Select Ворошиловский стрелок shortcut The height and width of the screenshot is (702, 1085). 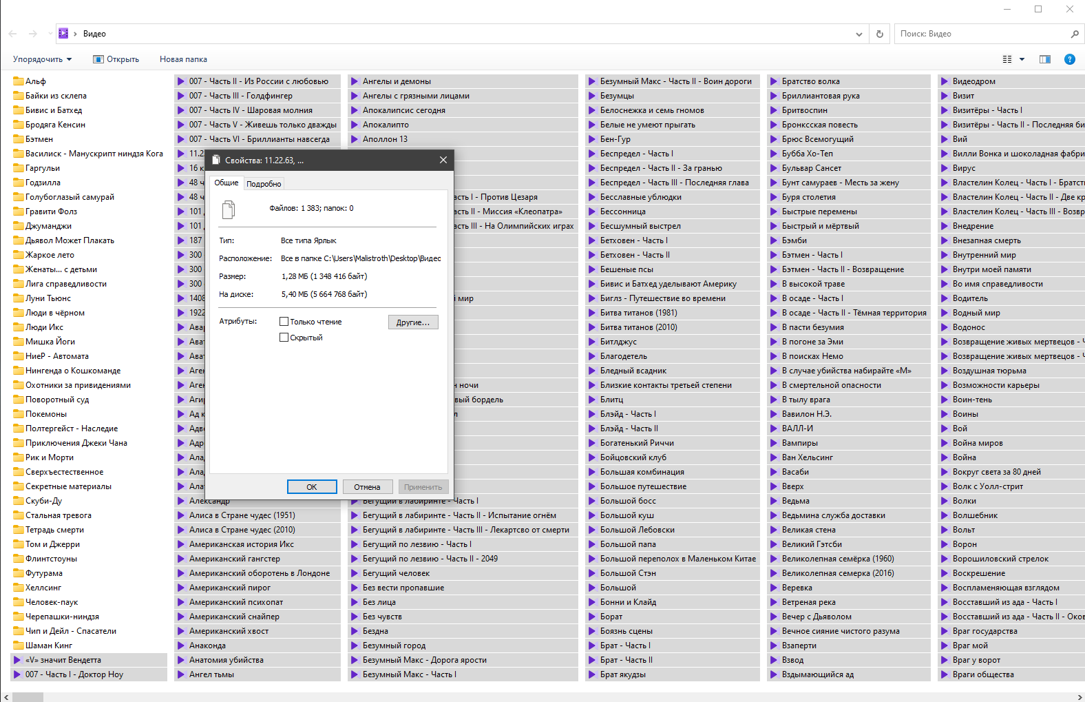[1011, 559]
